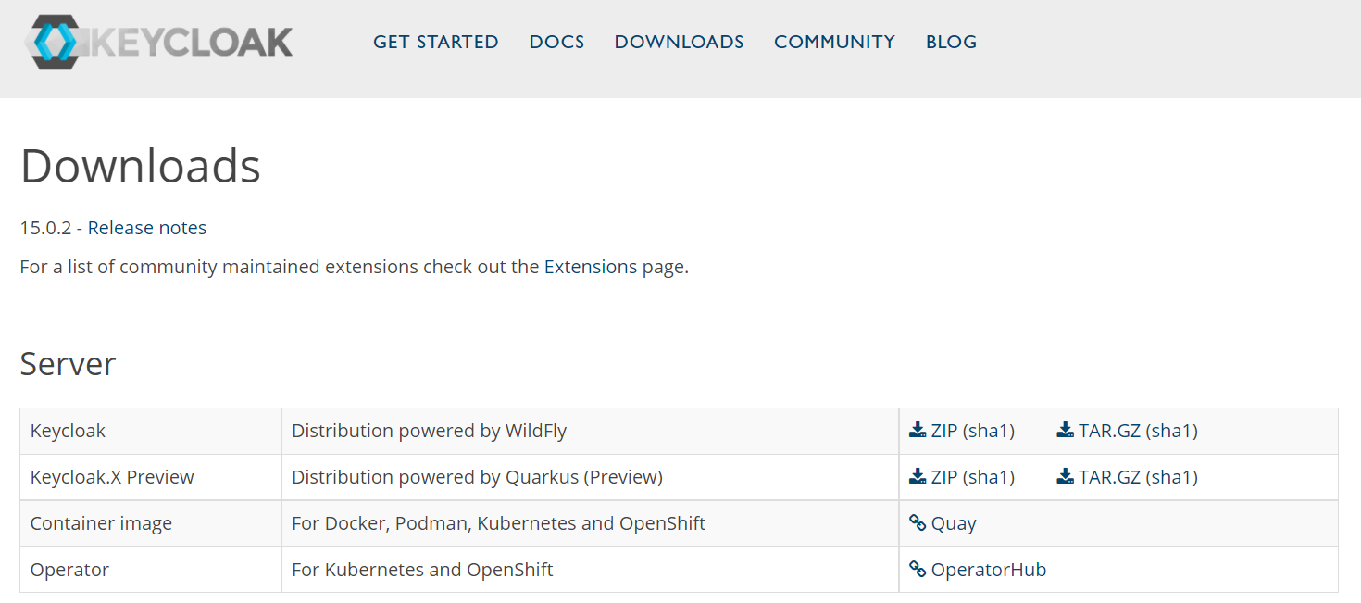Click the Keycloak logo in header
The width and height of the screenshot is (1361, 603).
tap(160, 42)
